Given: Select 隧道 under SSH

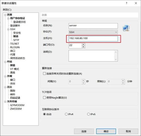Looking at the screenshot, I should [x=16, y=36].
